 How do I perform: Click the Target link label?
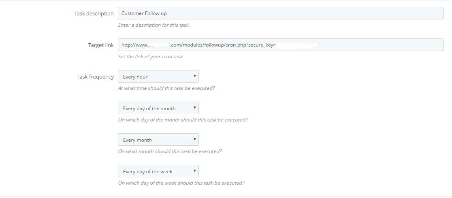coord(101,45)
